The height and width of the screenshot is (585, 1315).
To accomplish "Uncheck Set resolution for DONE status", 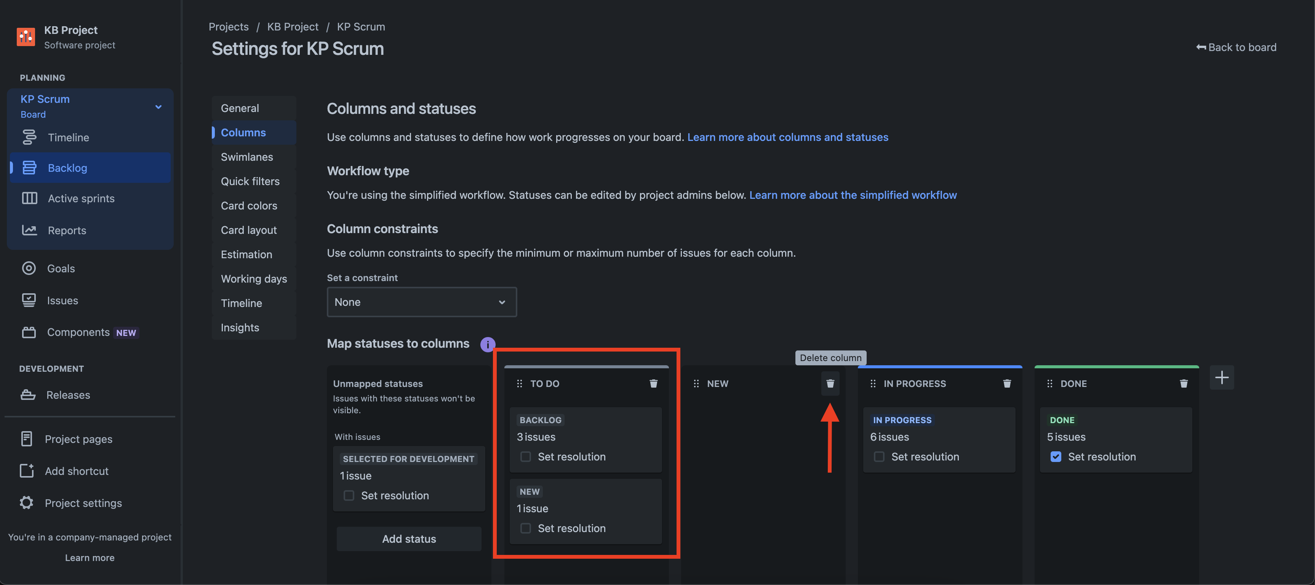I will (1056, 457).
